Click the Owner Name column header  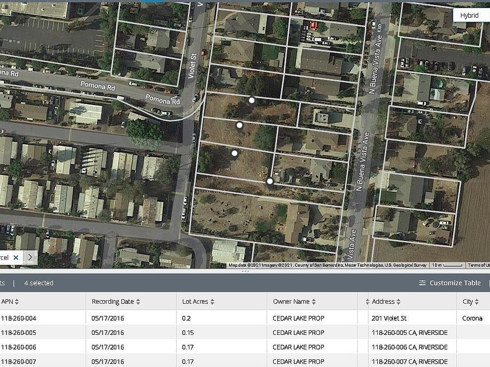291,301
